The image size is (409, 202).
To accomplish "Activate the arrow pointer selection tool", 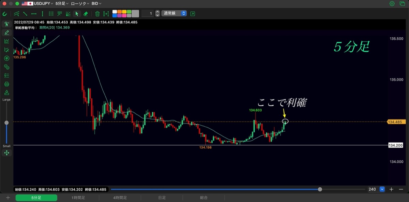I will (77, 14).
